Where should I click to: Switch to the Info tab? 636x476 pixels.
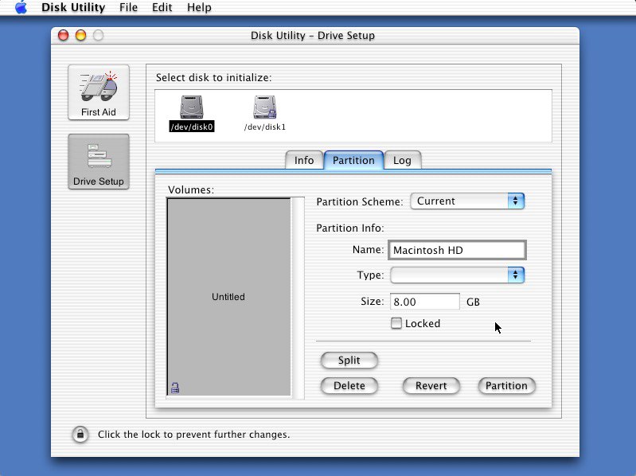pos(304,160)
